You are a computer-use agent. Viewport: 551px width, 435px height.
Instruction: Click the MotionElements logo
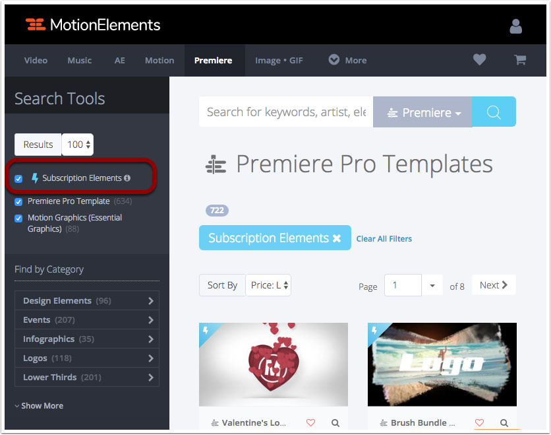point(93,24)
